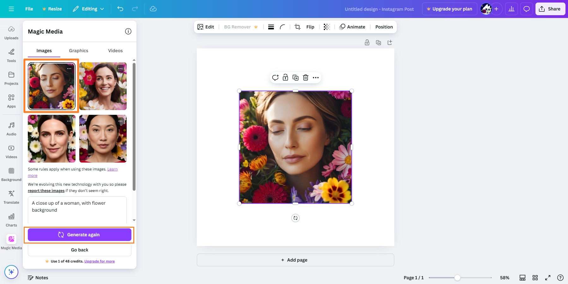Open the Canva AI assistant sparkle button

[11, 272]
